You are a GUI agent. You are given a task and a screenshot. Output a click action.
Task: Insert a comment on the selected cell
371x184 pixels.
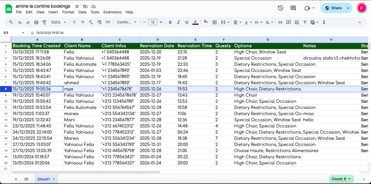(x=289, y=22)
